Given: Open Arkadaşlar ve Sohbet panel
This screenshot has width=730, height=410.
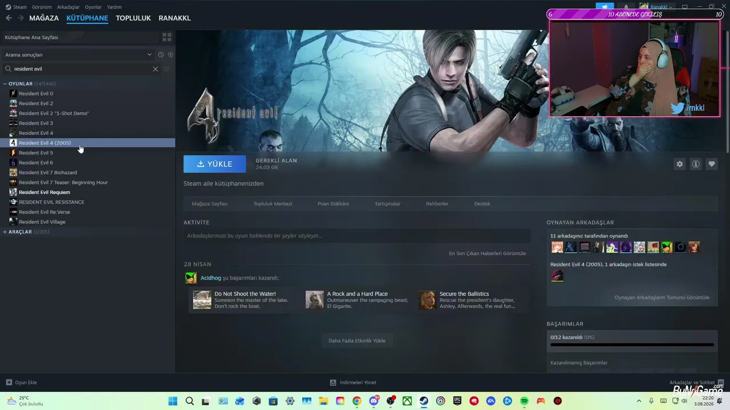Looking at the screenshot, I should [696, 383].
